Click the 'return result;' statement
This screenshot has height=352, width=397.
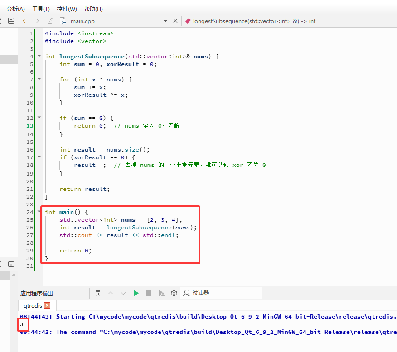point(85,189)
